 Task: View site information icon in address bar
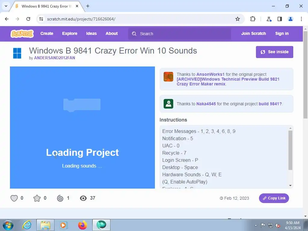[x=41, y=19]
